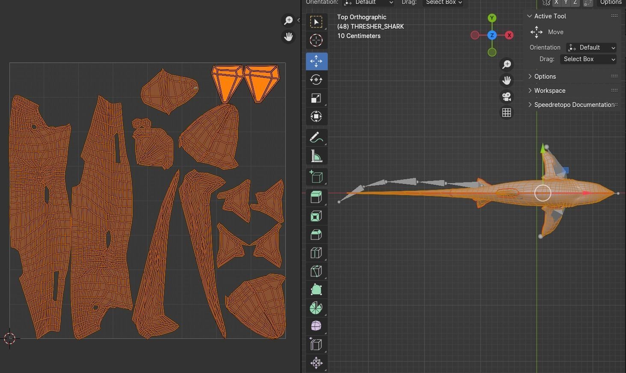
Task: Select the Scale tool
Action: pos(316,98)
